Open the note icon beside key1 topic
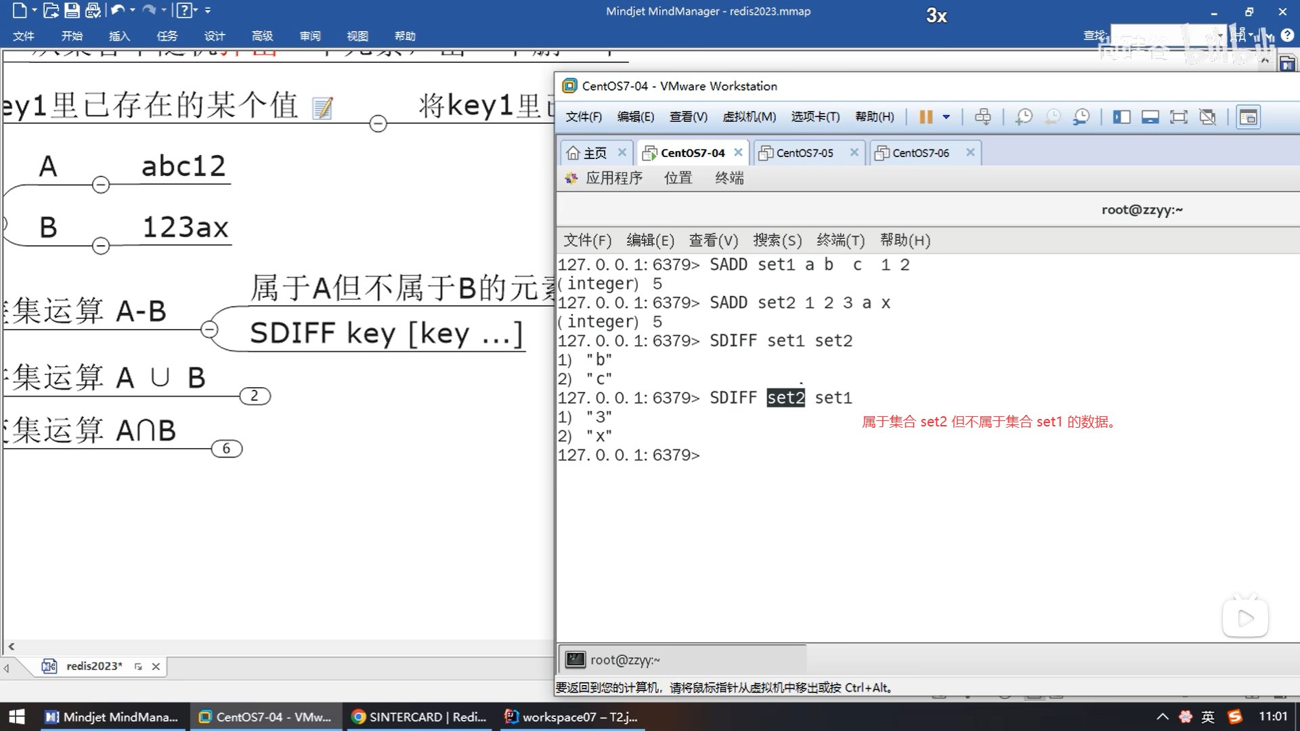 pos(323,108)
